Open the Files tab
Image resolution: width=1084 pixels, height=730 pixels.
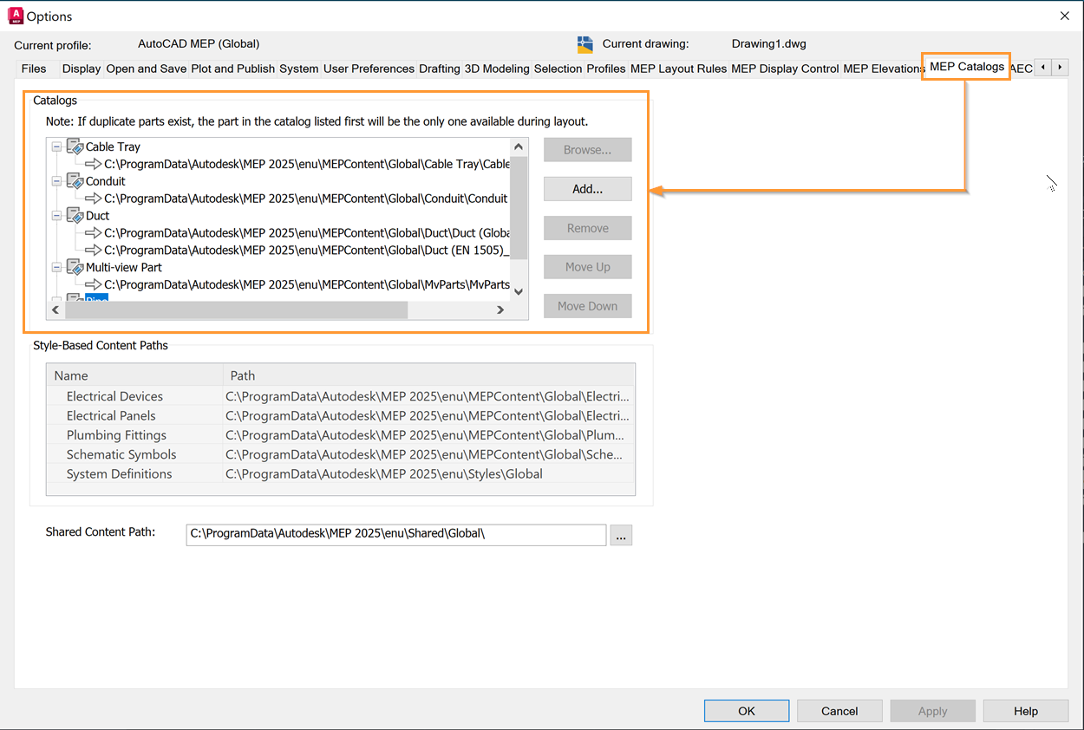tap(34, 68)
